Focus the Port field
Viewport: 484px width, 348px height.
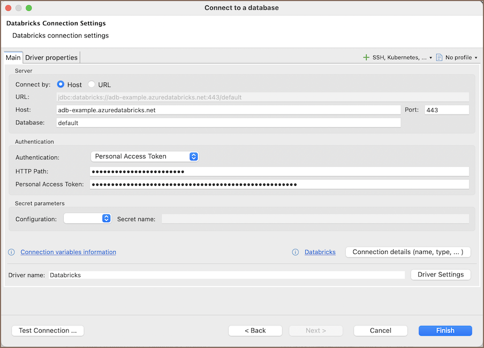pyautogui.click(x=447, y=110)
